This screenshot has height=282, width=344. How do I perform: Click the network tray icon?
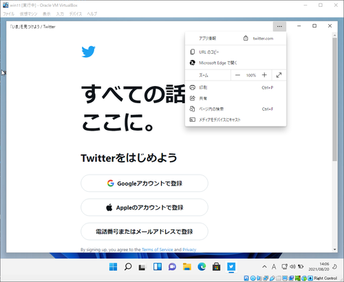[x=284, y=267]
